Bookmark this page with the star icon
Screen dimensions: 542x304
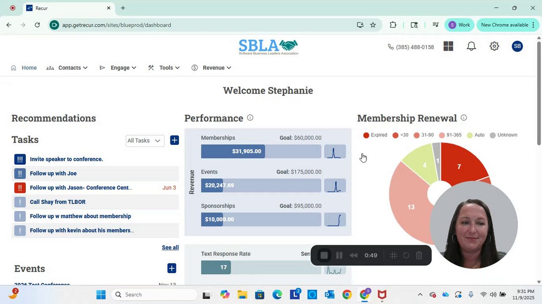pyautogui.click(x=373, y=25)
